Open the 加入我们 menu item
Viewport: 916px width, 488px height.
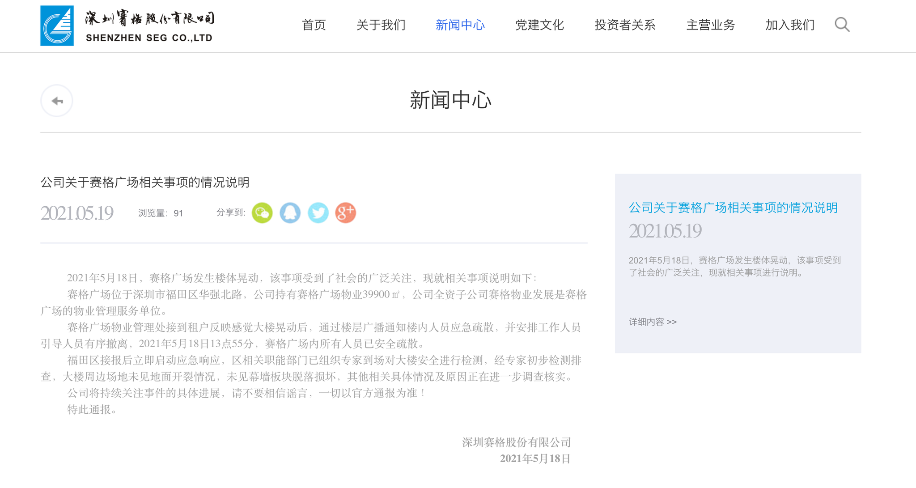[x=790, y=25]
